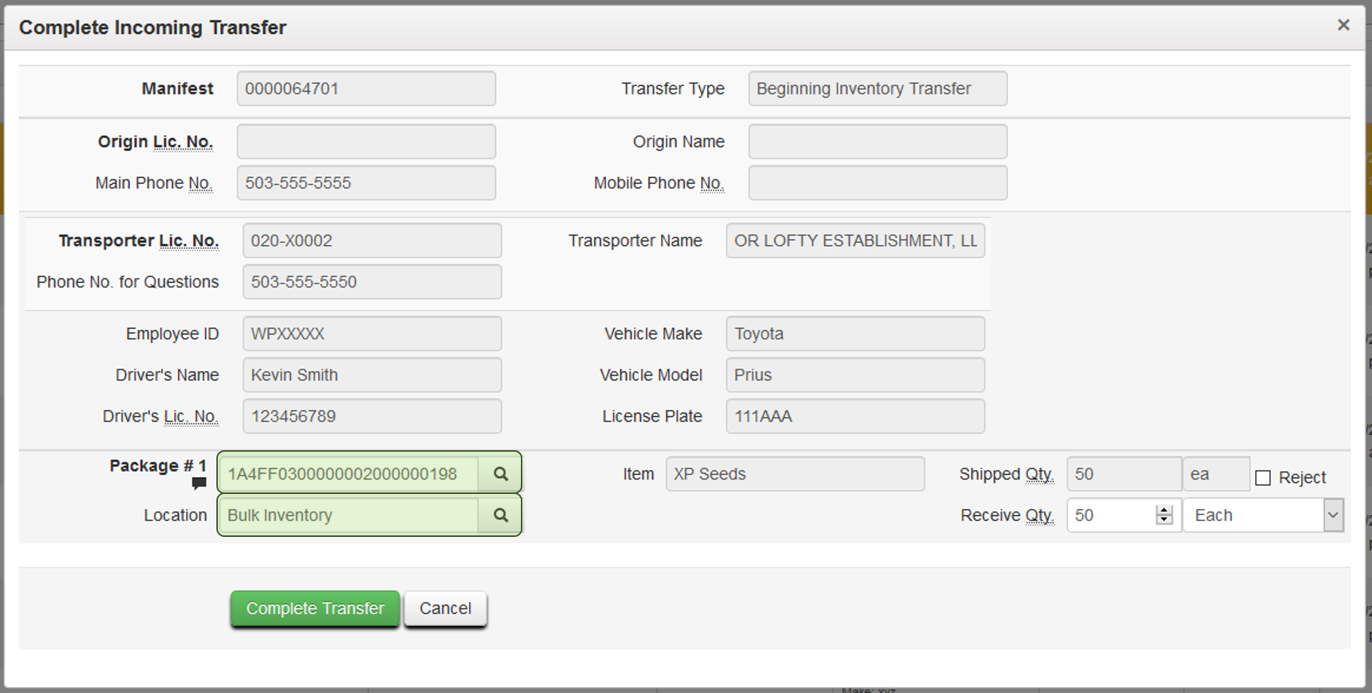Click the Item XP Seeds field
The width and height of the screenshot is (1372, 693).
pos(795,474)
